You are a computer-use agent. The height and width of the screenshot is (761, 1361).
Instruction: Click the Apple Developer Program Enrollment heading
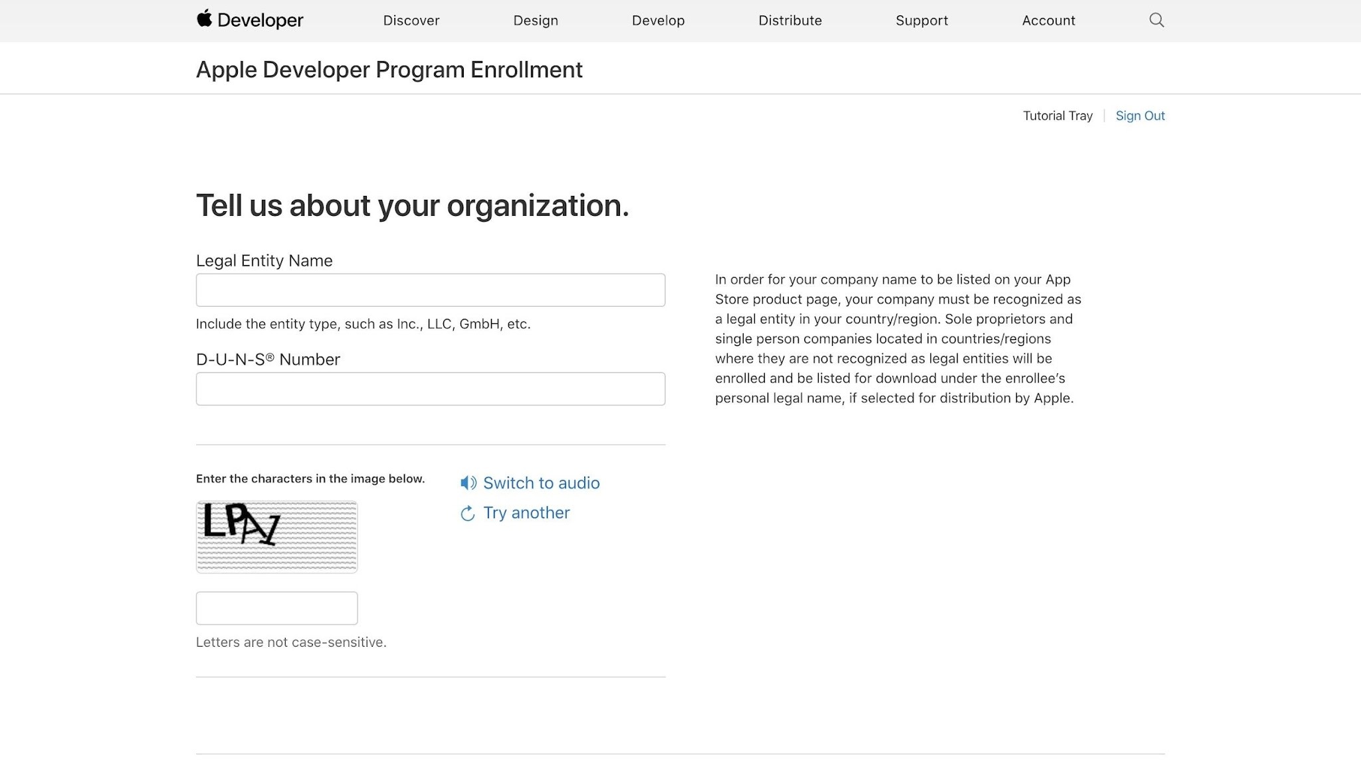click(389, 70)
